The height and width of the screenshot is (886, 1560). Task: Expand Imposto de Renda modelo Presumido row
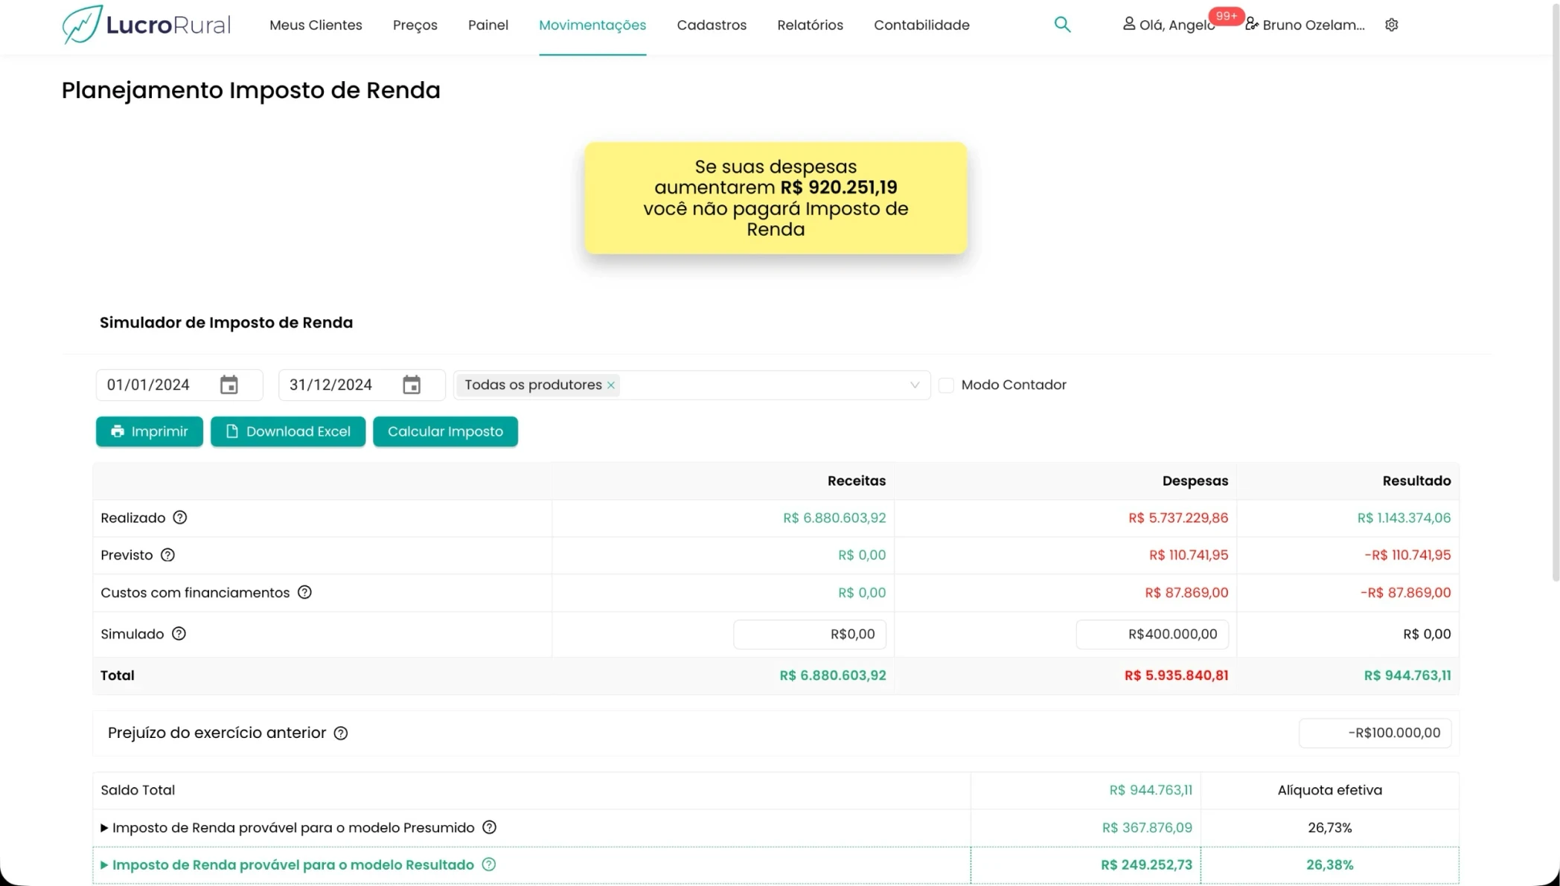[x=104, y=827]
